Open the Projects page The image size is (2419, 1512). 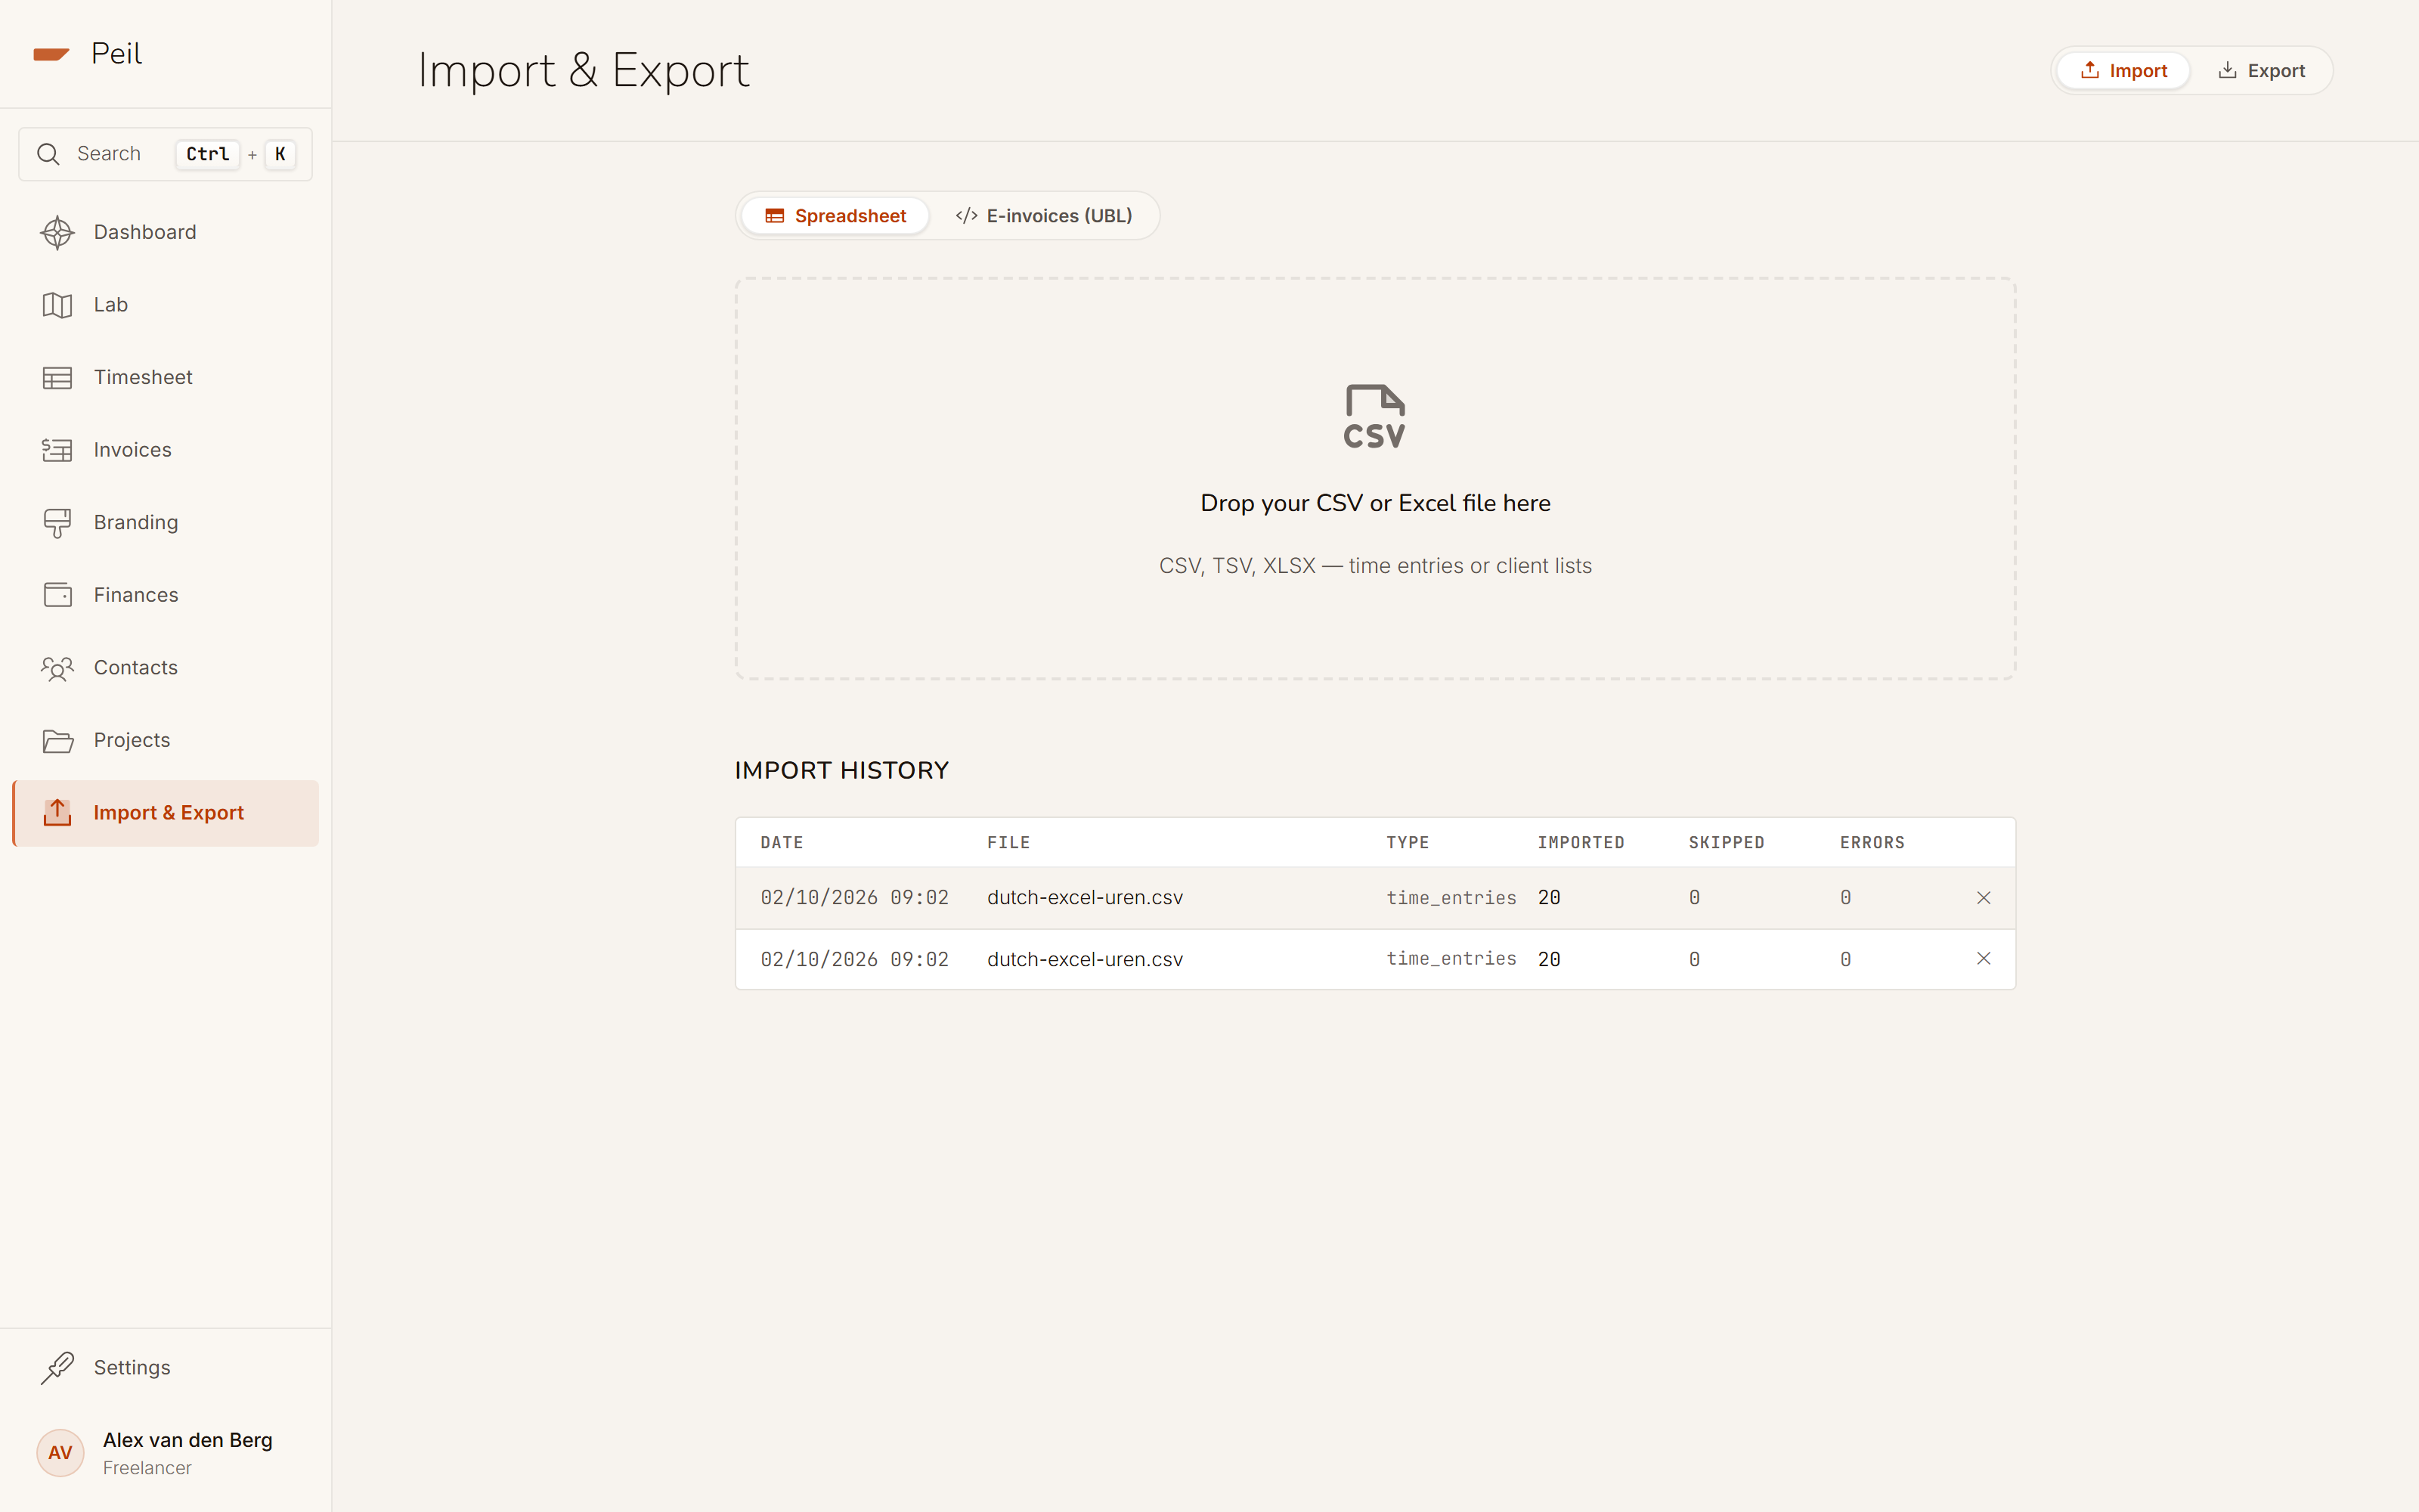point(166,741)
